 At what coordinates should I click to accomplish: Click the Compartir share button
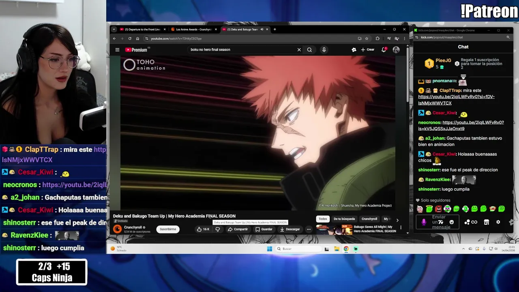[238, 229]
